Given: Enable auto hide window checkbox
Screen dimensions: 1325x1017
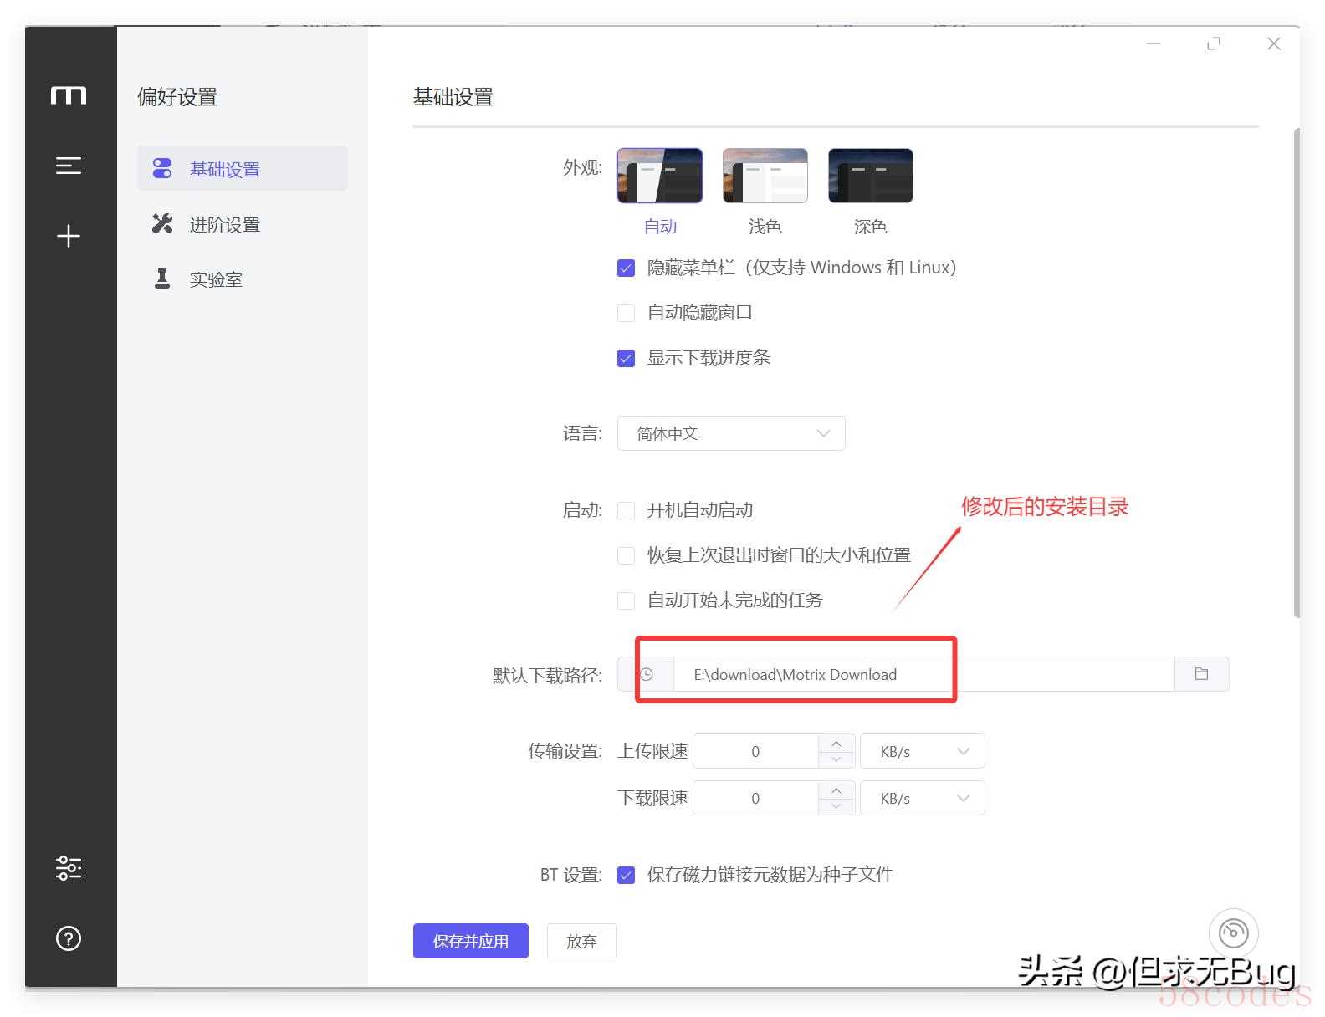Looking at the screenshot, I should 626,314.
